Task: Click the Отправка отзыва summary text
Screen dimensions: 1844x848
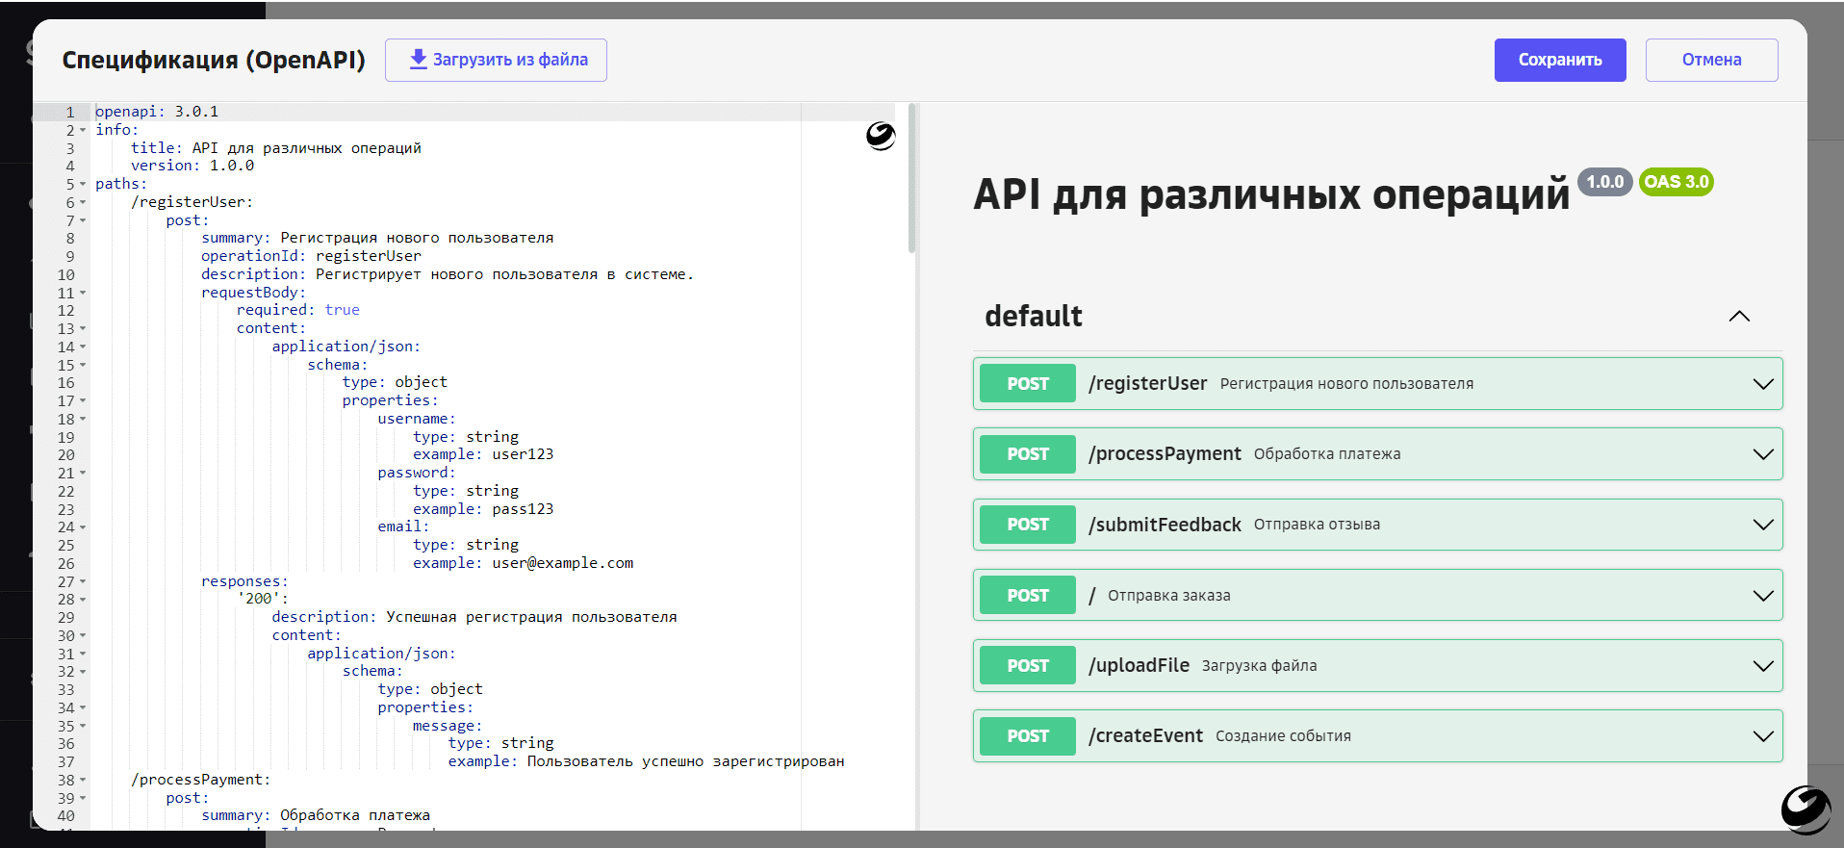Action: click(x=1317, y=525)
